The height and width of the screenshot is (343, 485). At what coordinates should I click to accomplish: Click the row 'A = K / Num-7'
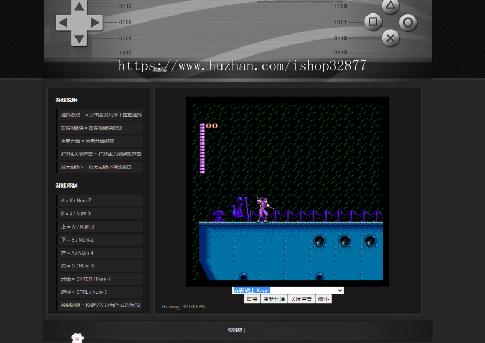coord(99,201)
